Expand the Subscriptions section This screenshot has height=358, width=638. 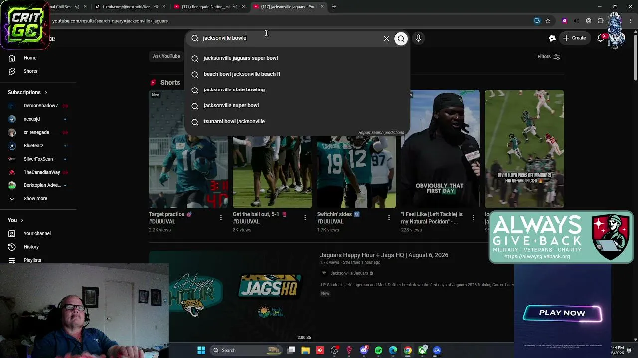(x=28, y=93)
